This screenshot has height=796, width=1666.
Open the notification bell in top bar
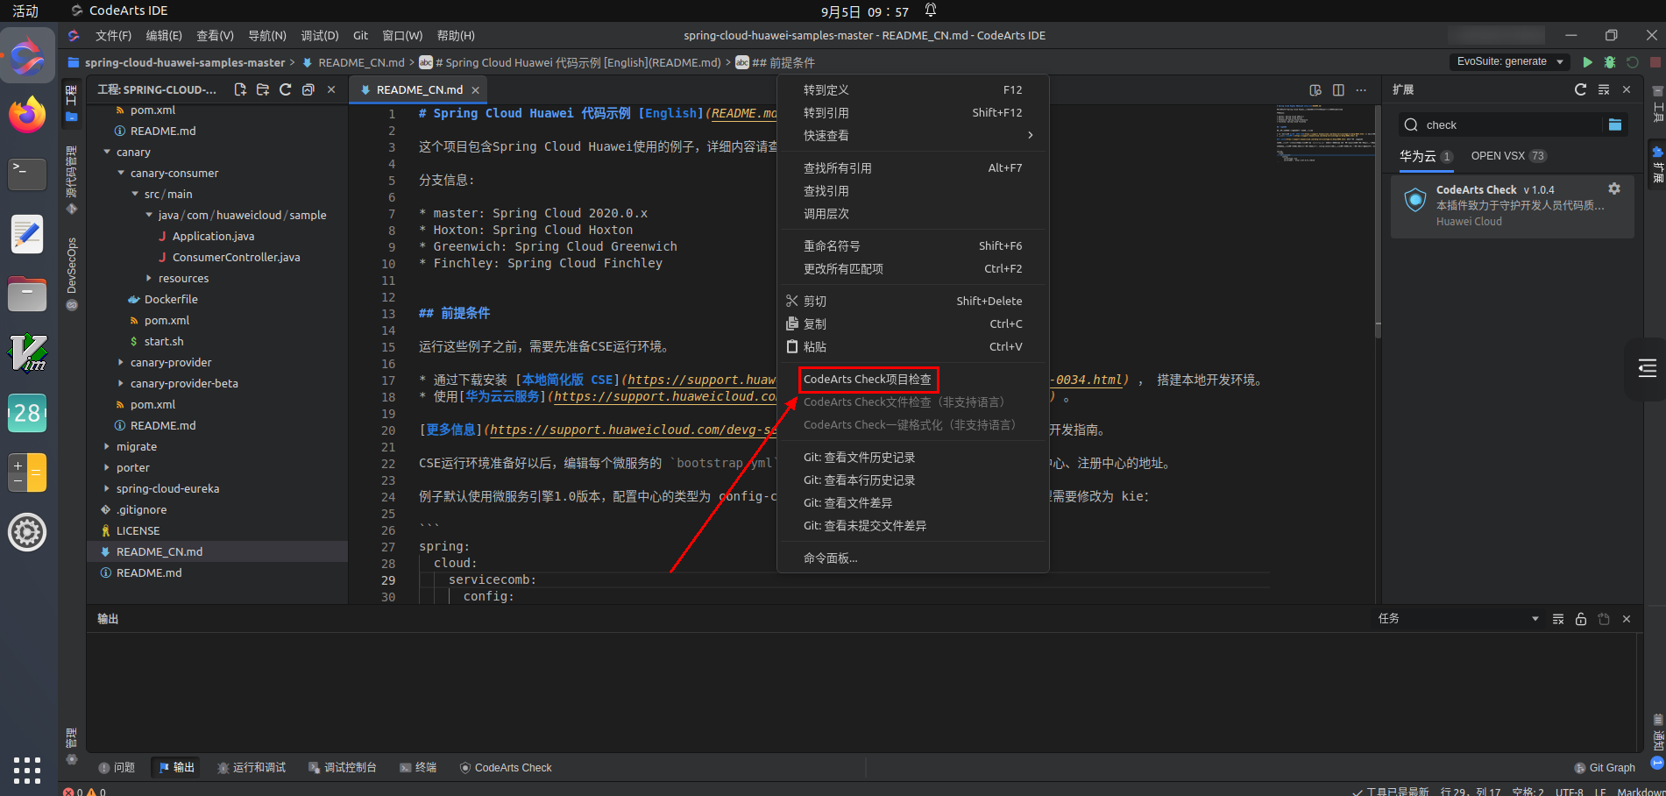pyautogui.click(x=931, y=11)
